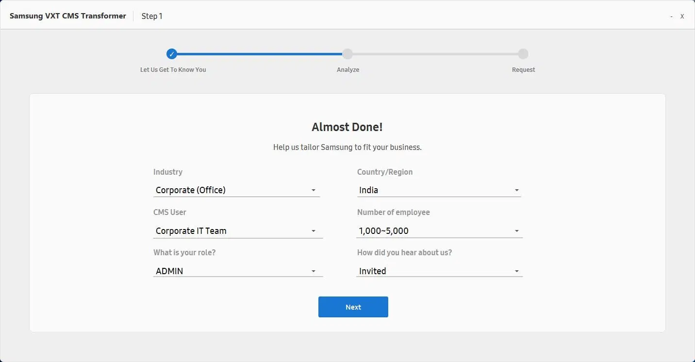Click the Analyze step circle indicator
The width and height of the screenshot is (695, 362).
(347, 54)
